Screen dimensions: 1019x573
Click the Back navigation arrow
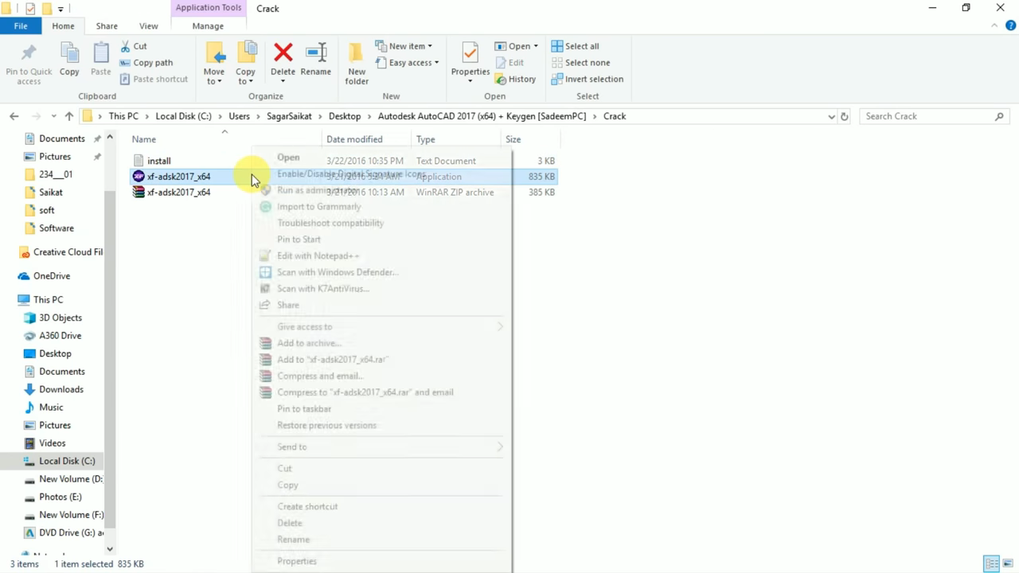[x=14, y=116]
